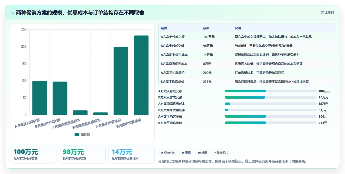This screenshot has height=174, width=345.
Task: Click note 优惠投入较低
Action: pos(269,64)
